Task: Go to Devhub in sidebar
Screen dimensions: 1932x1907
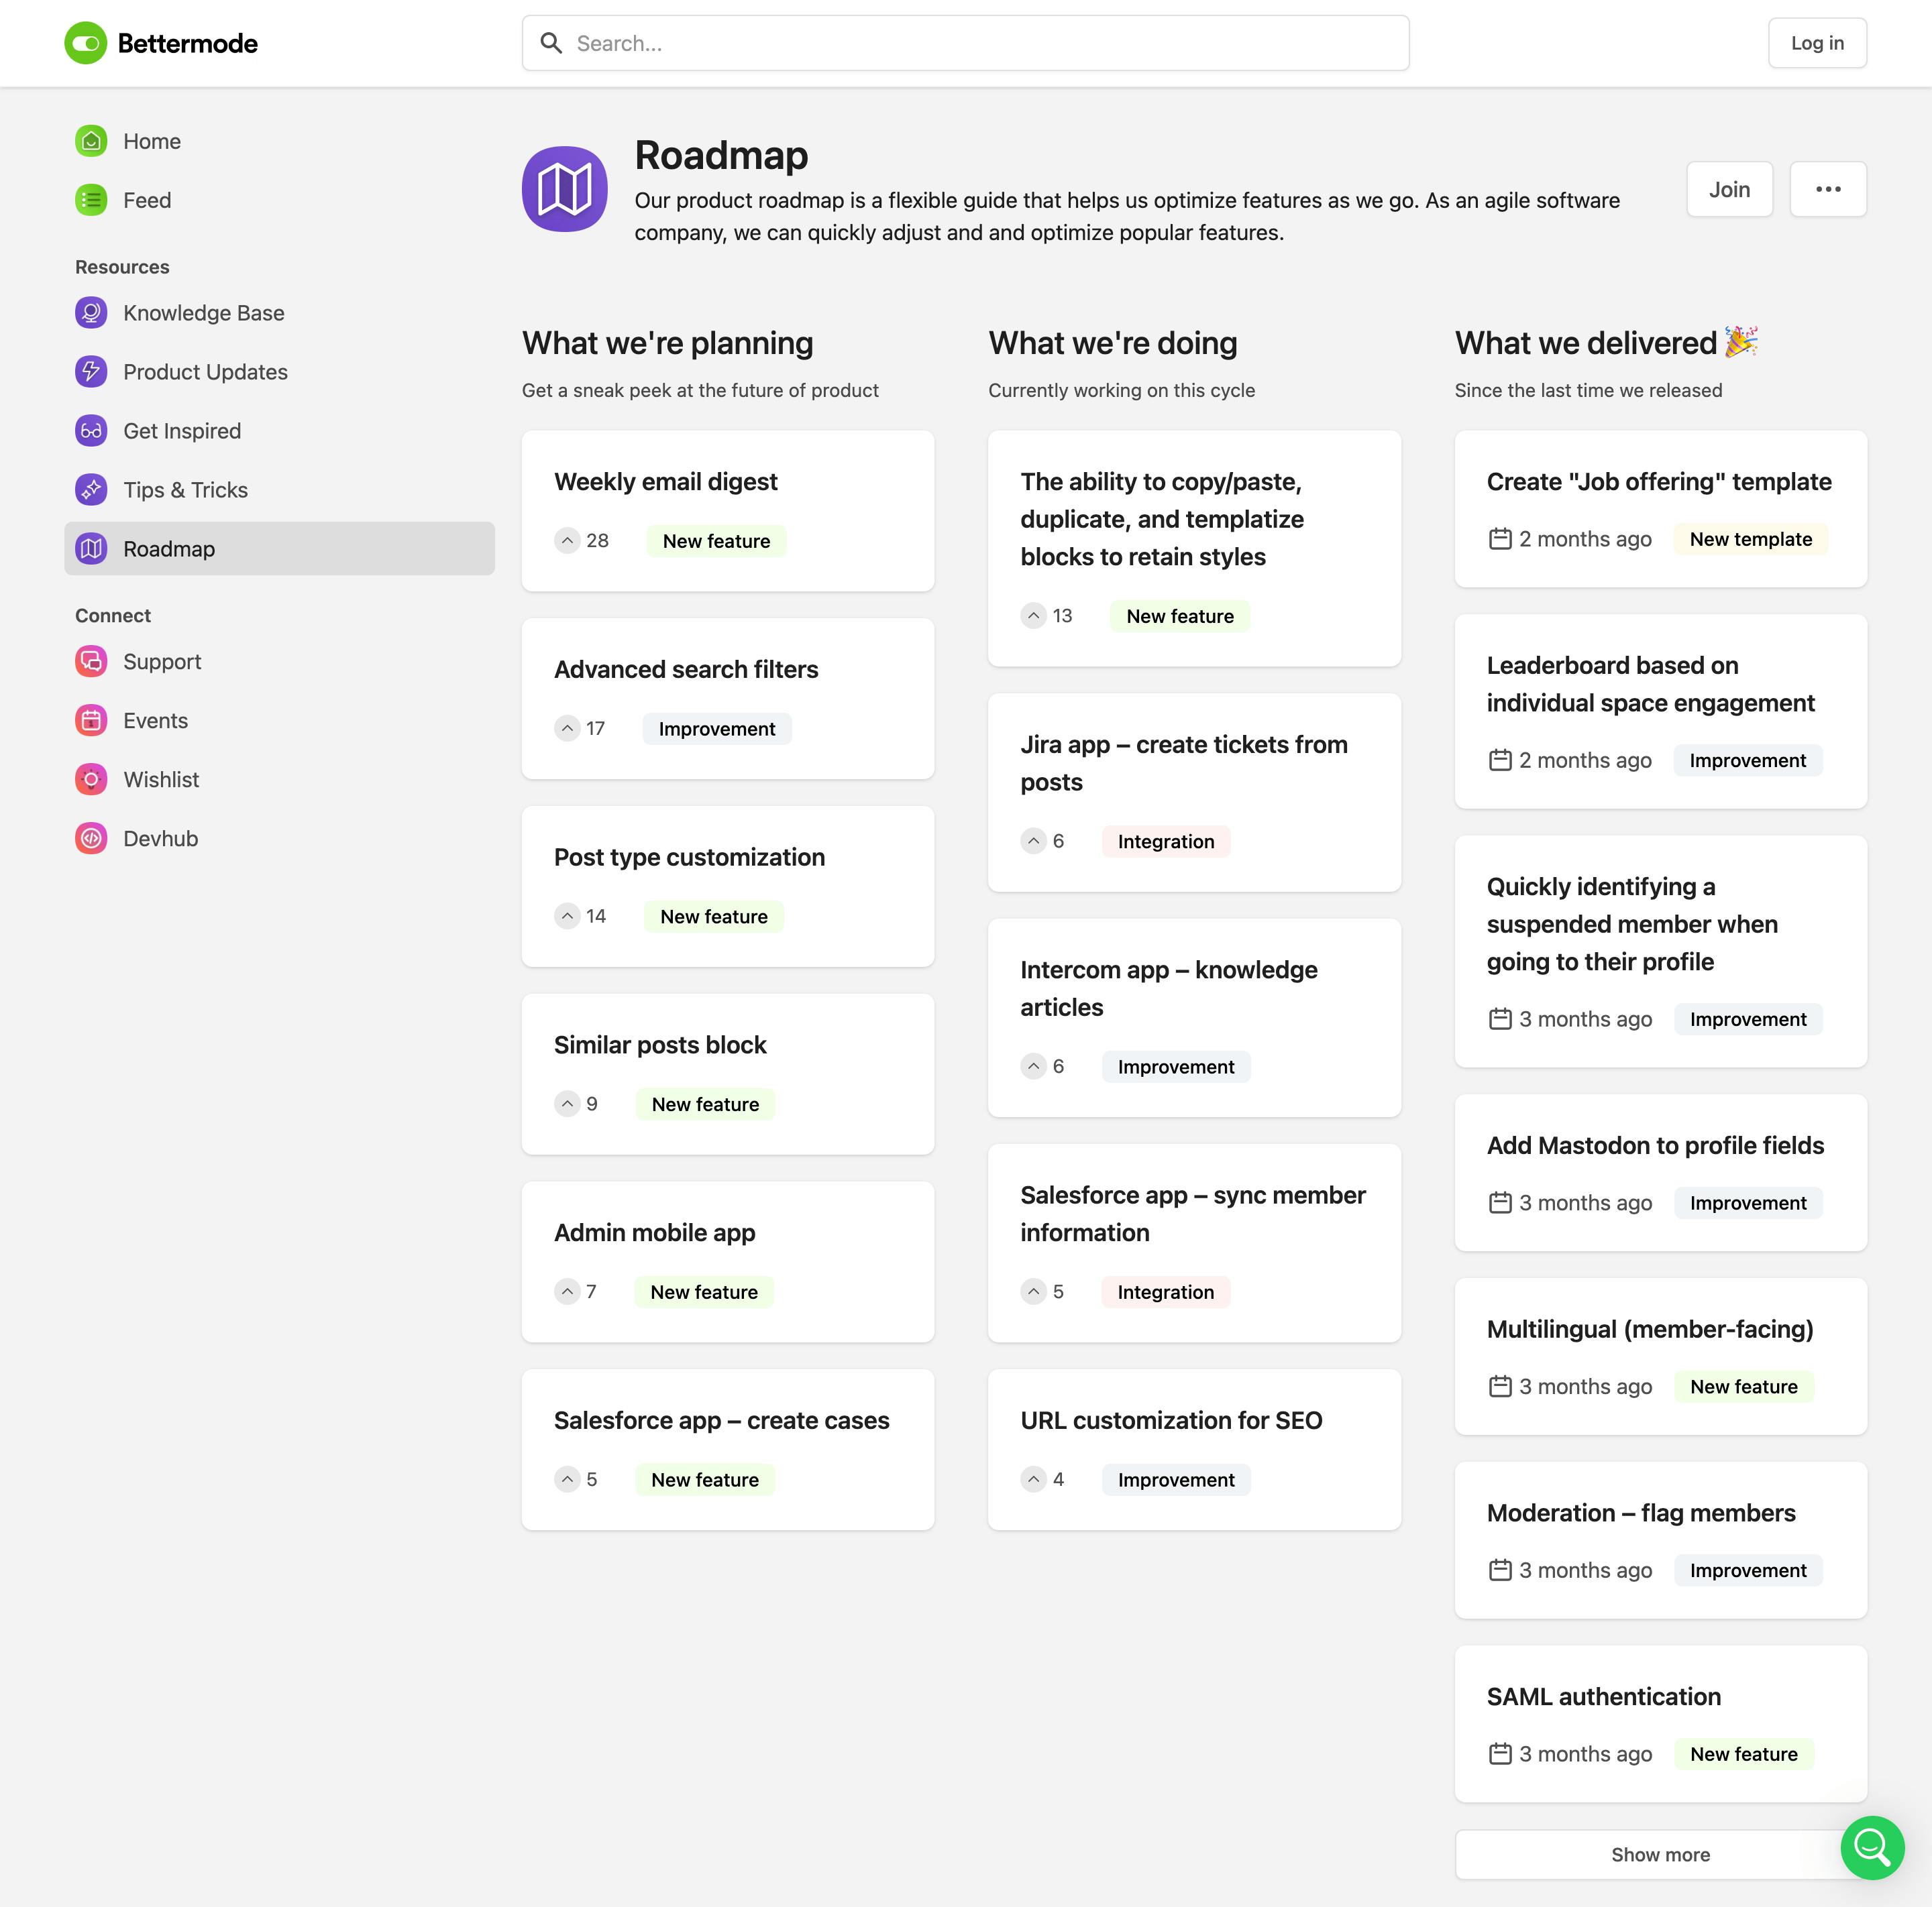Action: coord(160,839)
